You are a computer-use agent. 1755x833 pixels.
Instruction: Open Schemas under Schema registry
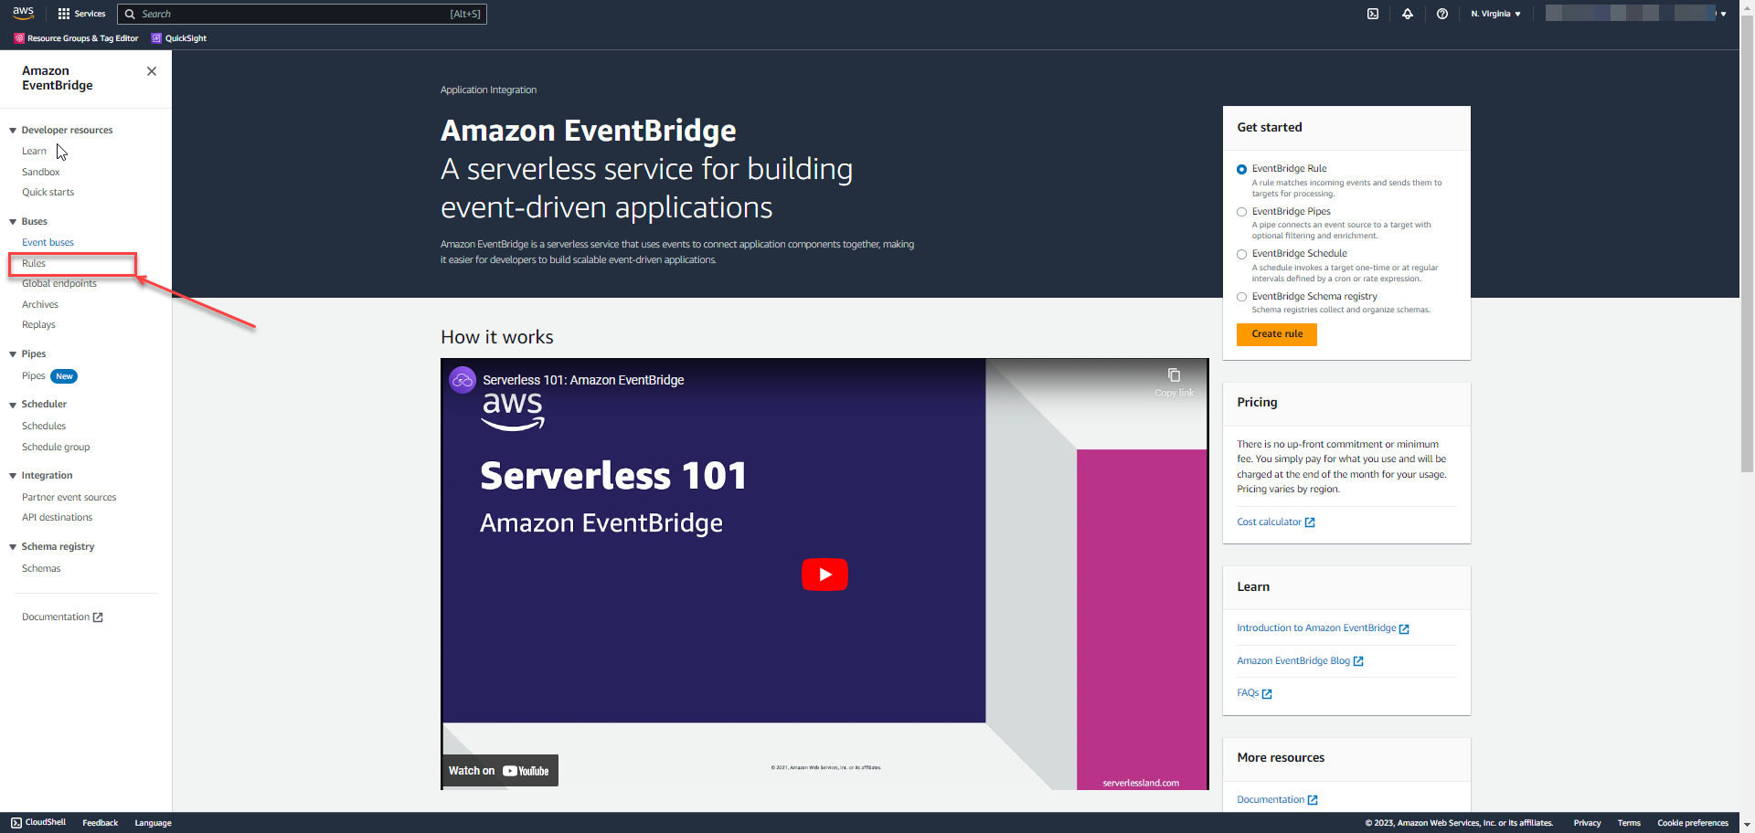tap(41, 568)
